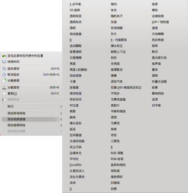Choose 运动朦胧 motion blur filter

(x=76, y=46)
